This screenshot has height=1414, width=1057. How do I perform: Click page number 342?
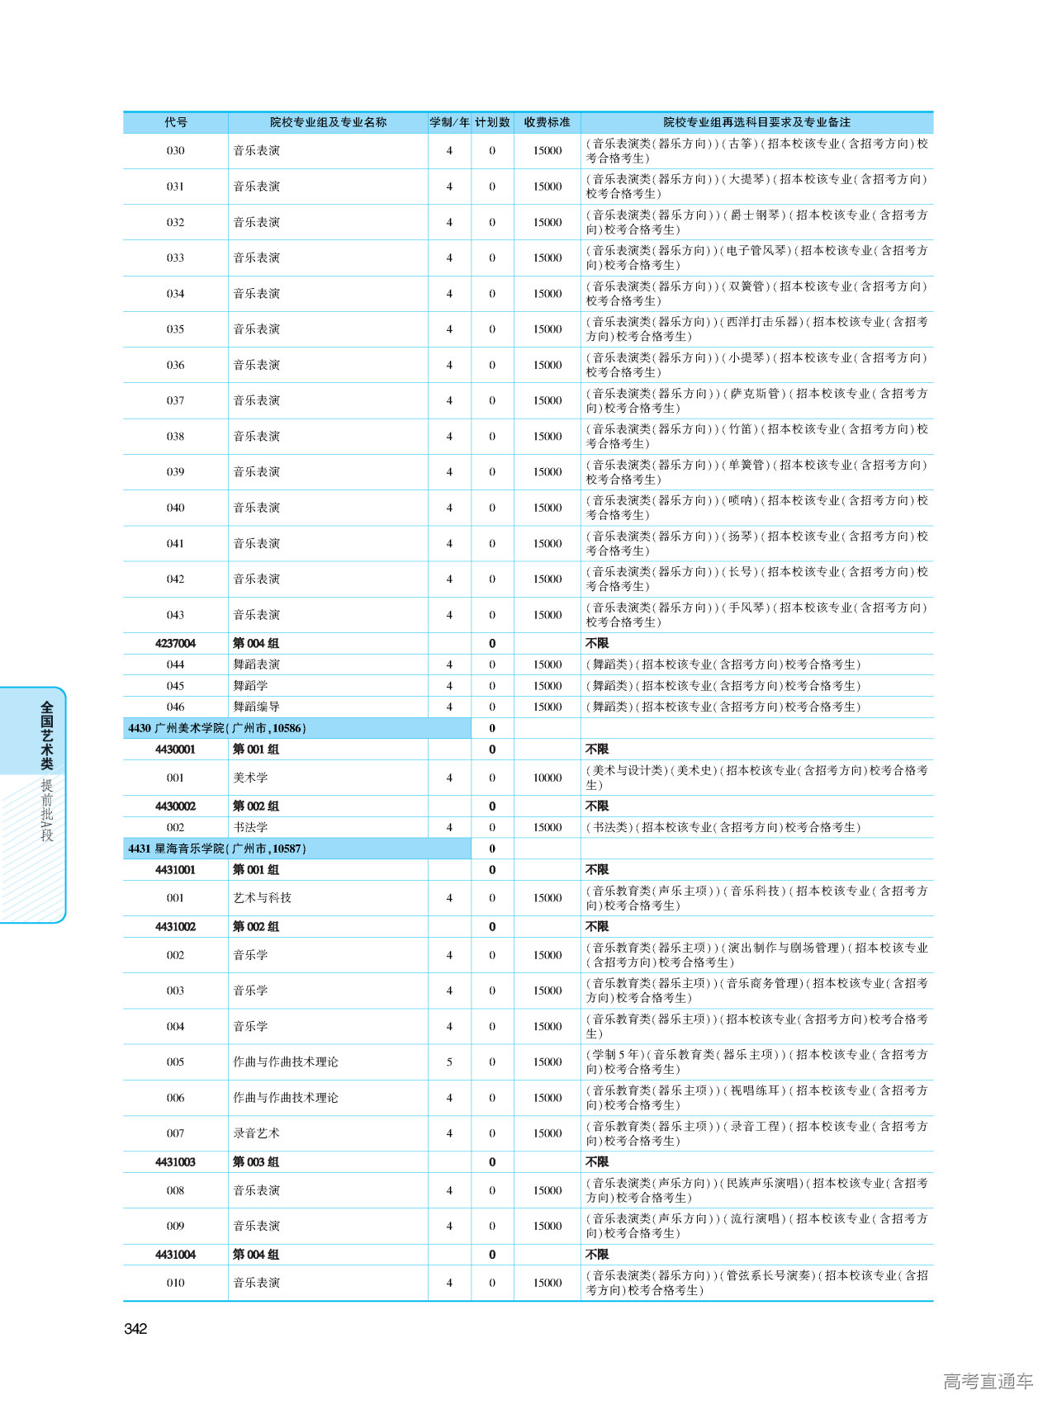[135, 1328]
